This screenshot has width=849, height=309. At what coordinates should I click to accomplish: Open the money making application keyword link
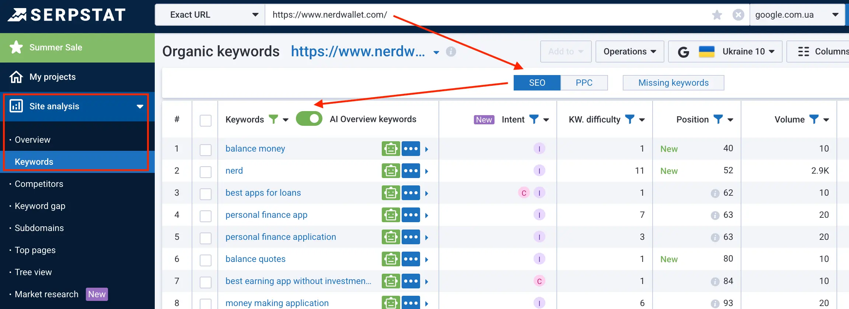click(x=277, y=303)
